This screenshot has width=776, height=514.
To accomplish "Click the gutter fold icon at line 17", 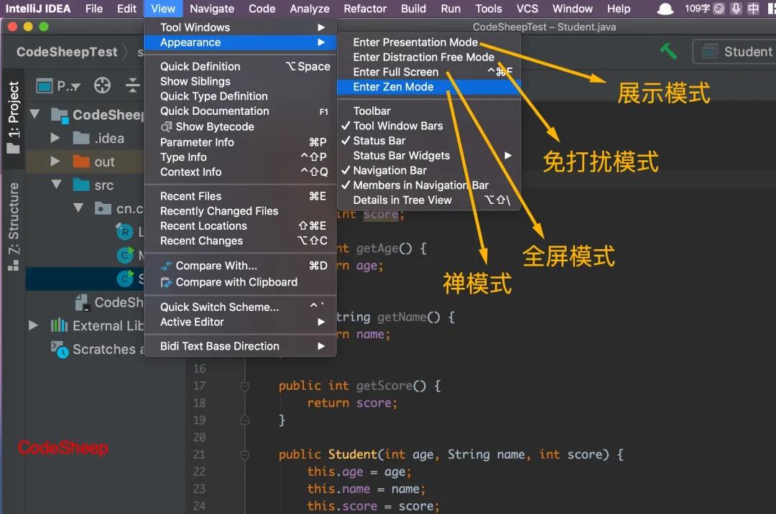I will [244, 386].
